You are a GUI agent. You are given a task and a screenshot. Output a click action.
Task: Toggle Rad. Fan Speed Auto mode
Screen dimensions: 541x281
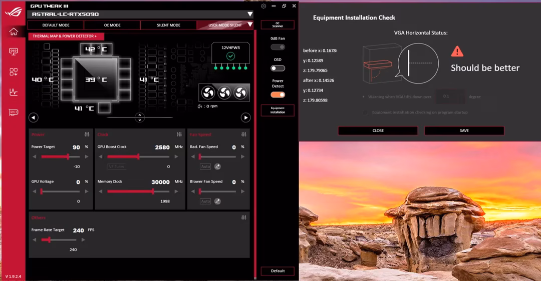[206, 166]
